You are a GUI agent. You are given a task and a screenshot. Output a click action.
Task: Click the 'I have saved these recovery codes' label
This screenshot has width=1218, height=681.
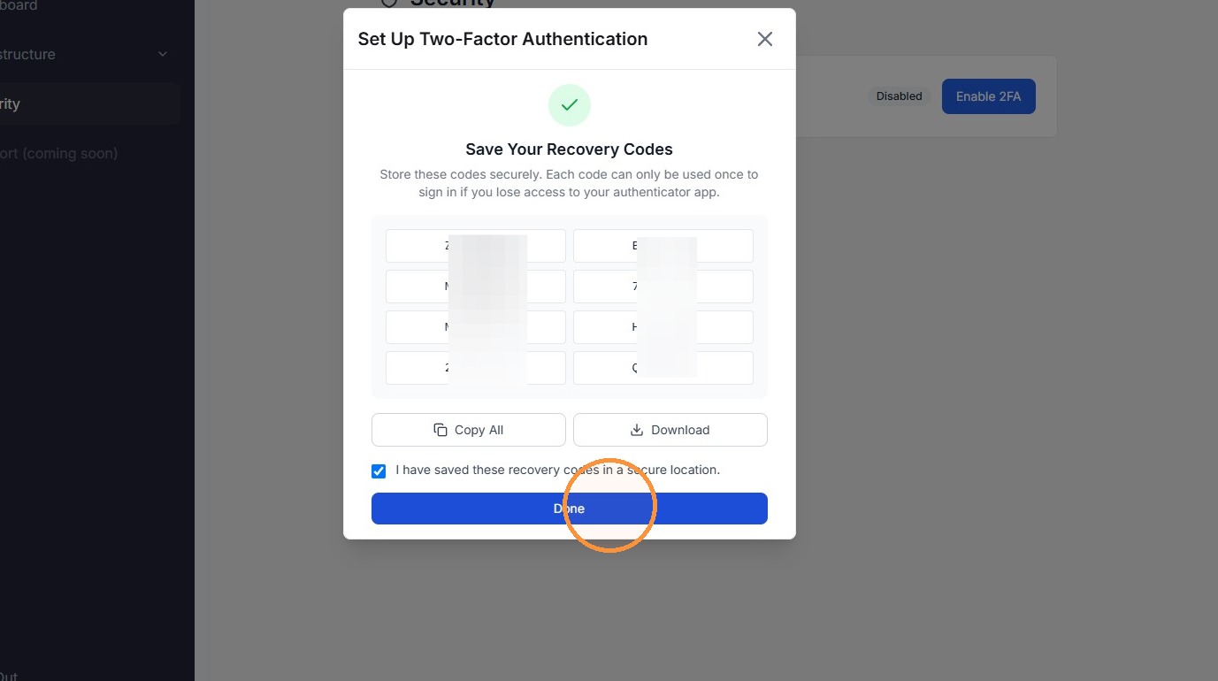point(558,470)
